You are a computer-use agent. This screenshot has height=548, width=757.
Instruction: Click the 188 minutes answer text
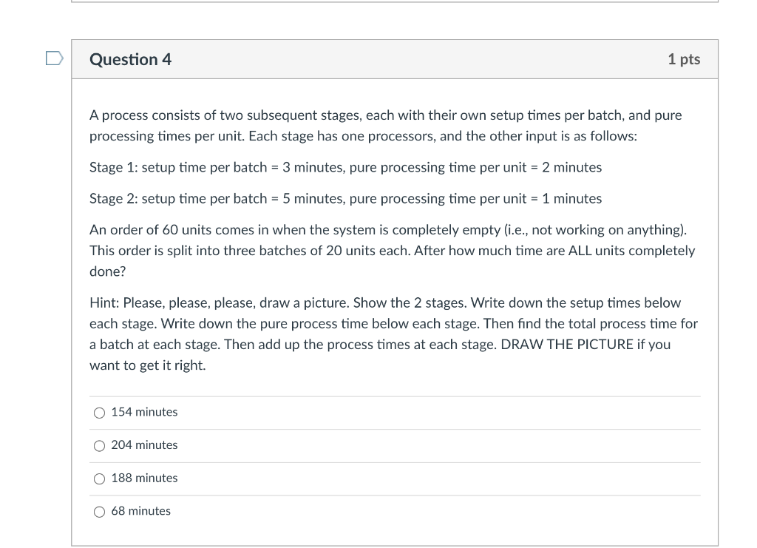tap(144, 478)
